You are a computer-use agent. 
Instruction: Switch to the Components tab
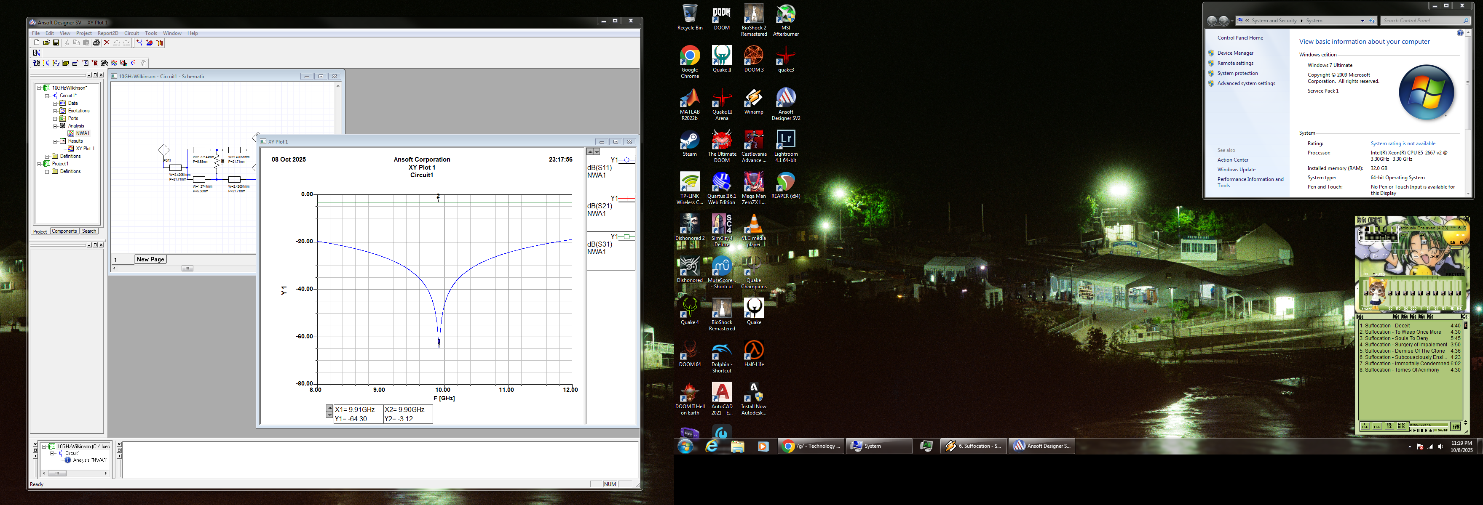(x=64, y=231)
